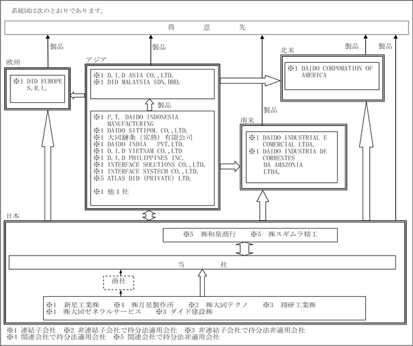
Task: Click the 北米 region label
Action: [x=287, y=50]
